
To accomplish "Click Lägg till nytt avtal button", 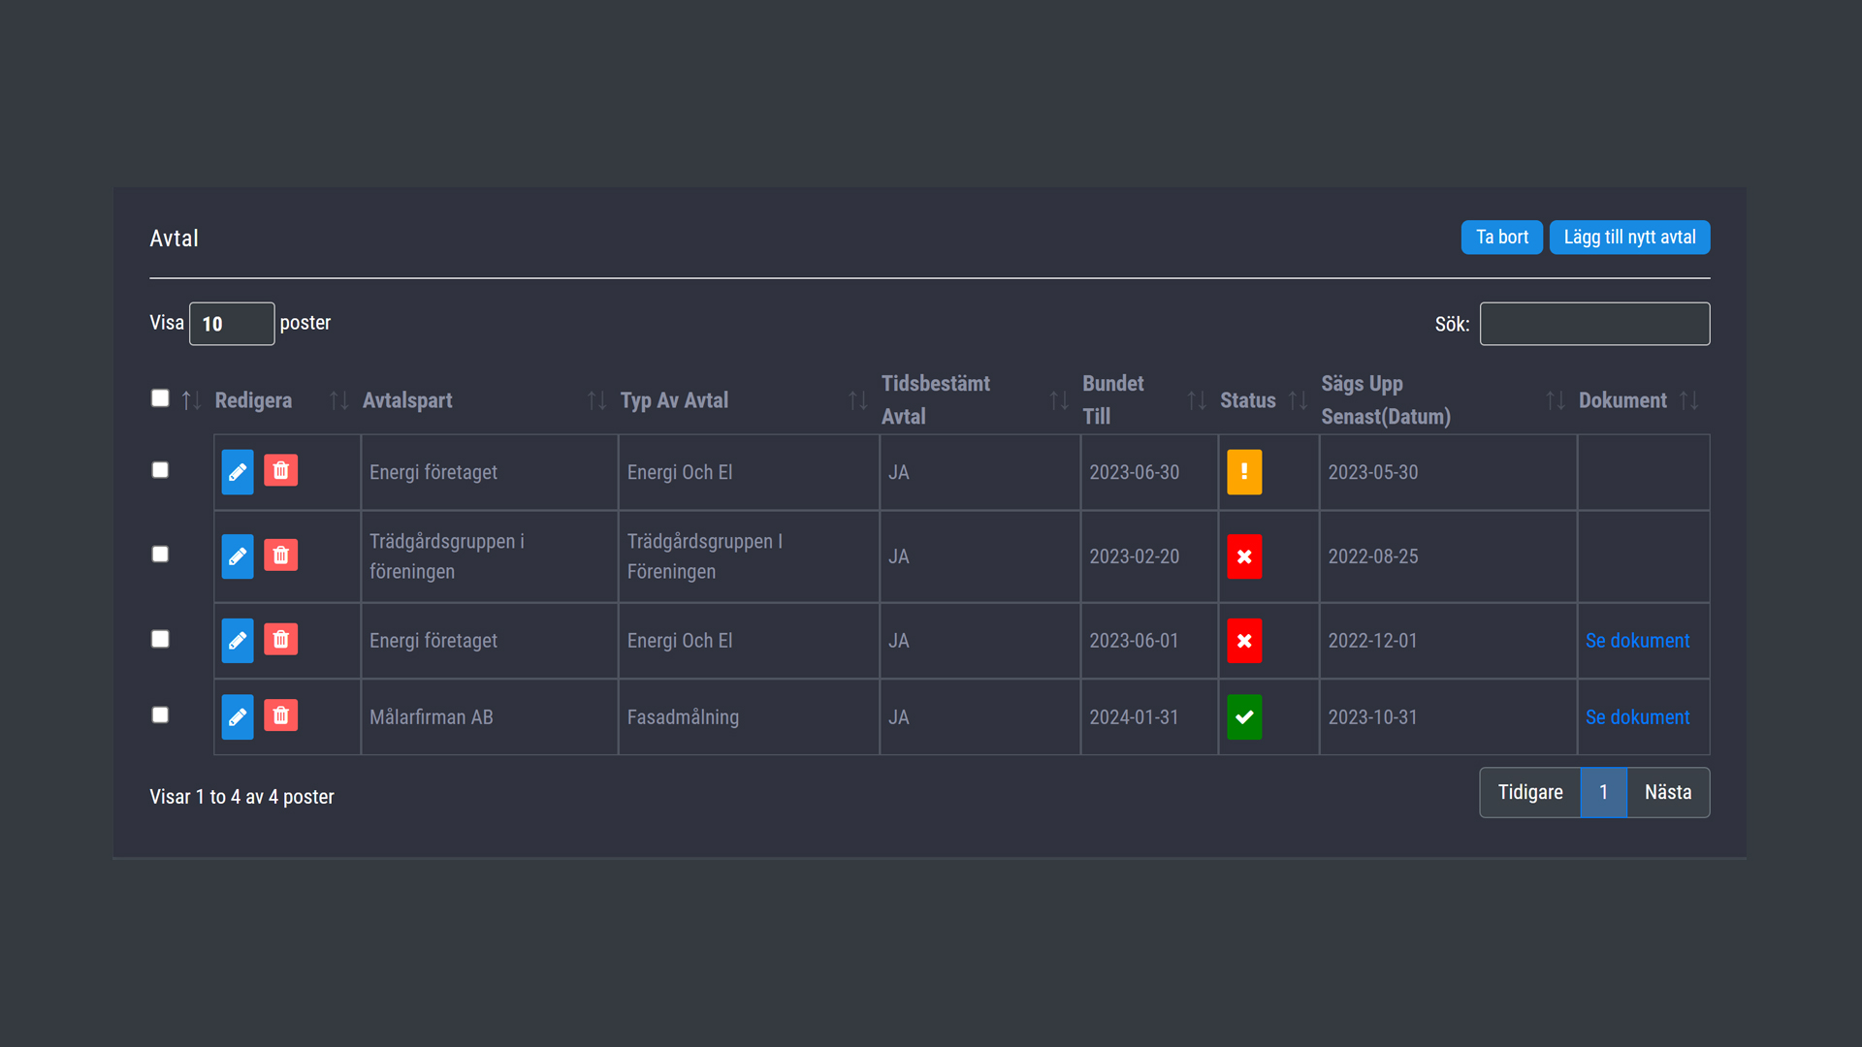I will 1629,238.
